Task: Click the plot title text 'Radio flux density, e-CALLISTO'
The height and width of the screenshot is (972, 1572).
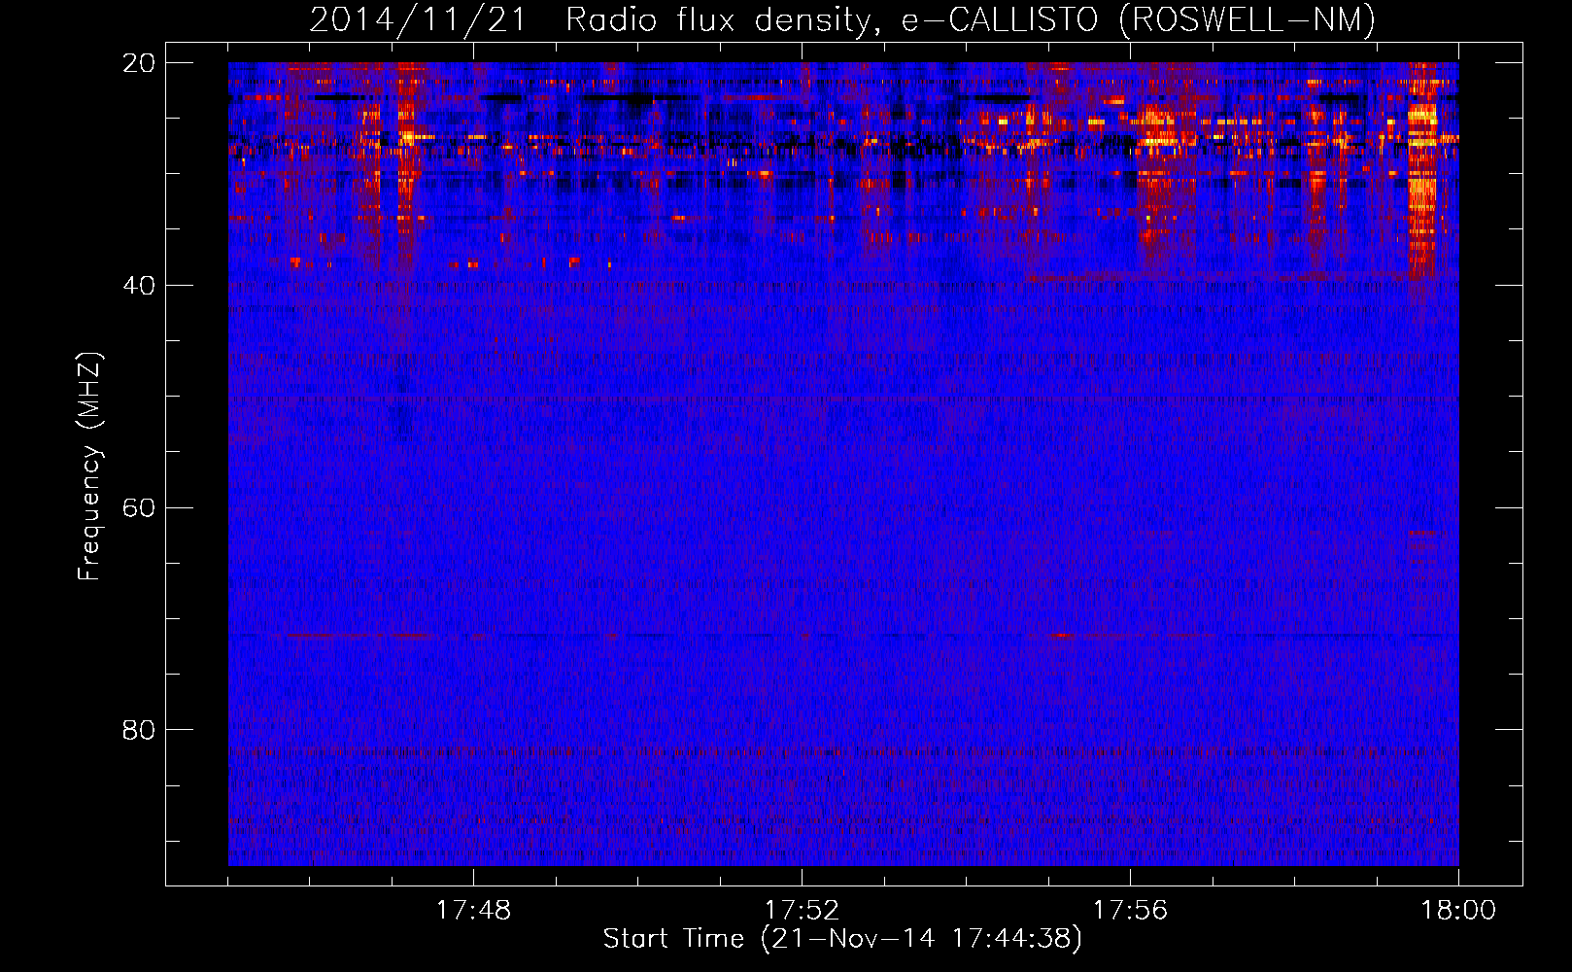Action: click(x=832, y=19)
